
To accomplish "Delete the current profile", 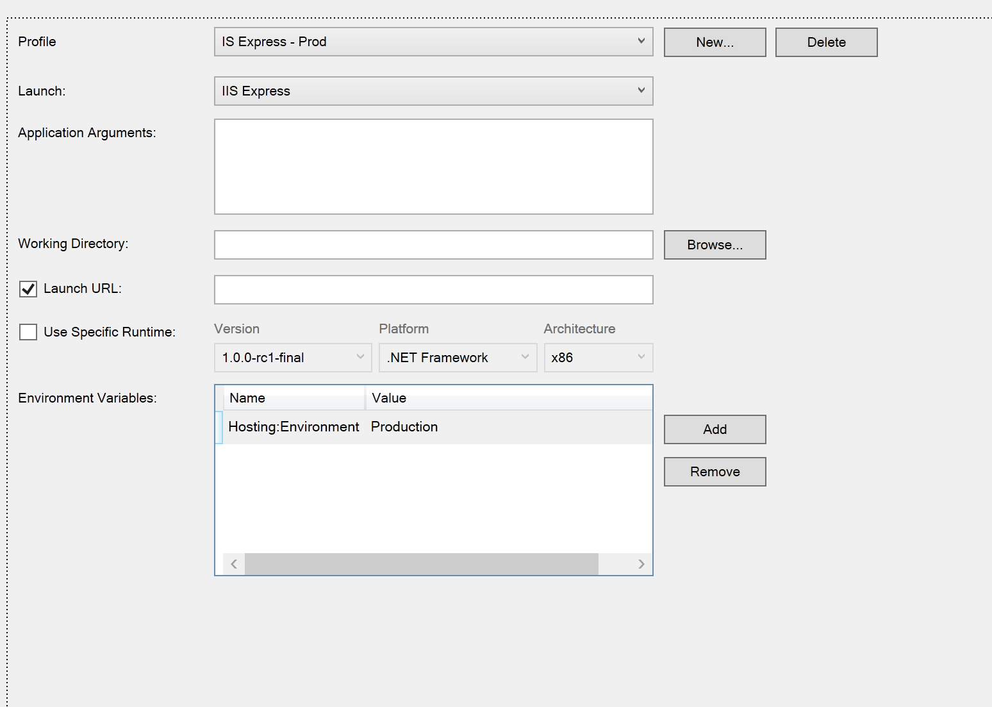I will 827,42.
